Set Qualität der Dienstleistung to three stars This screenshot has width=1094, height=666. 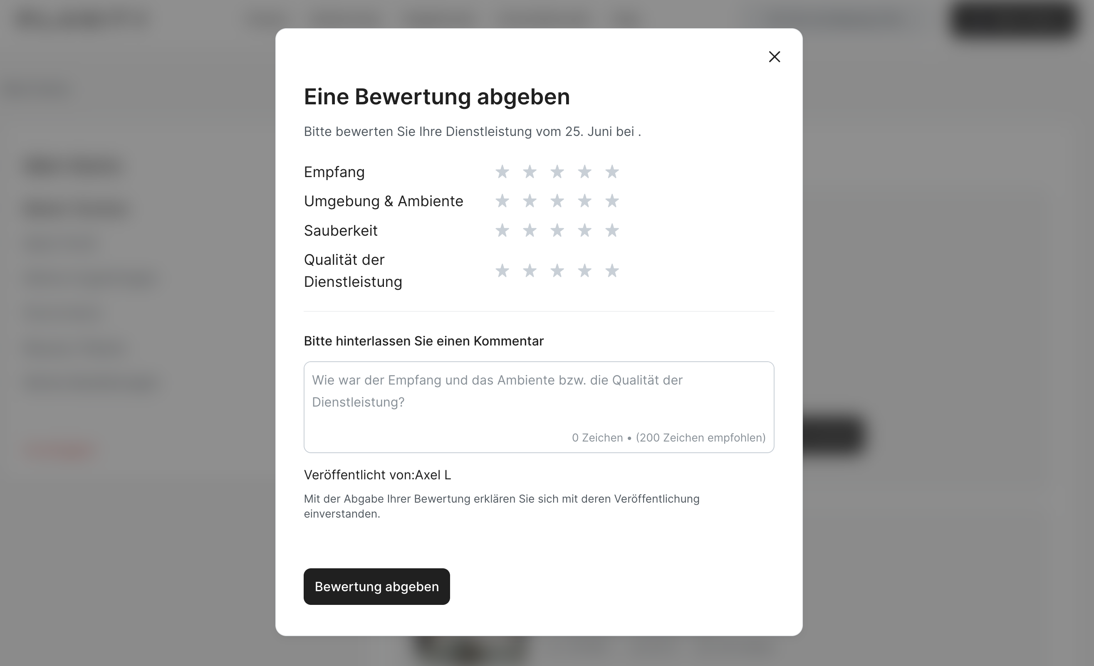pyautogui.click(x=557, y=271)
